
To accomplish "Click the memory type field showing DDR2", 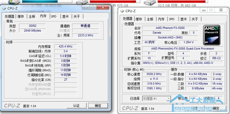I will 32,26.
